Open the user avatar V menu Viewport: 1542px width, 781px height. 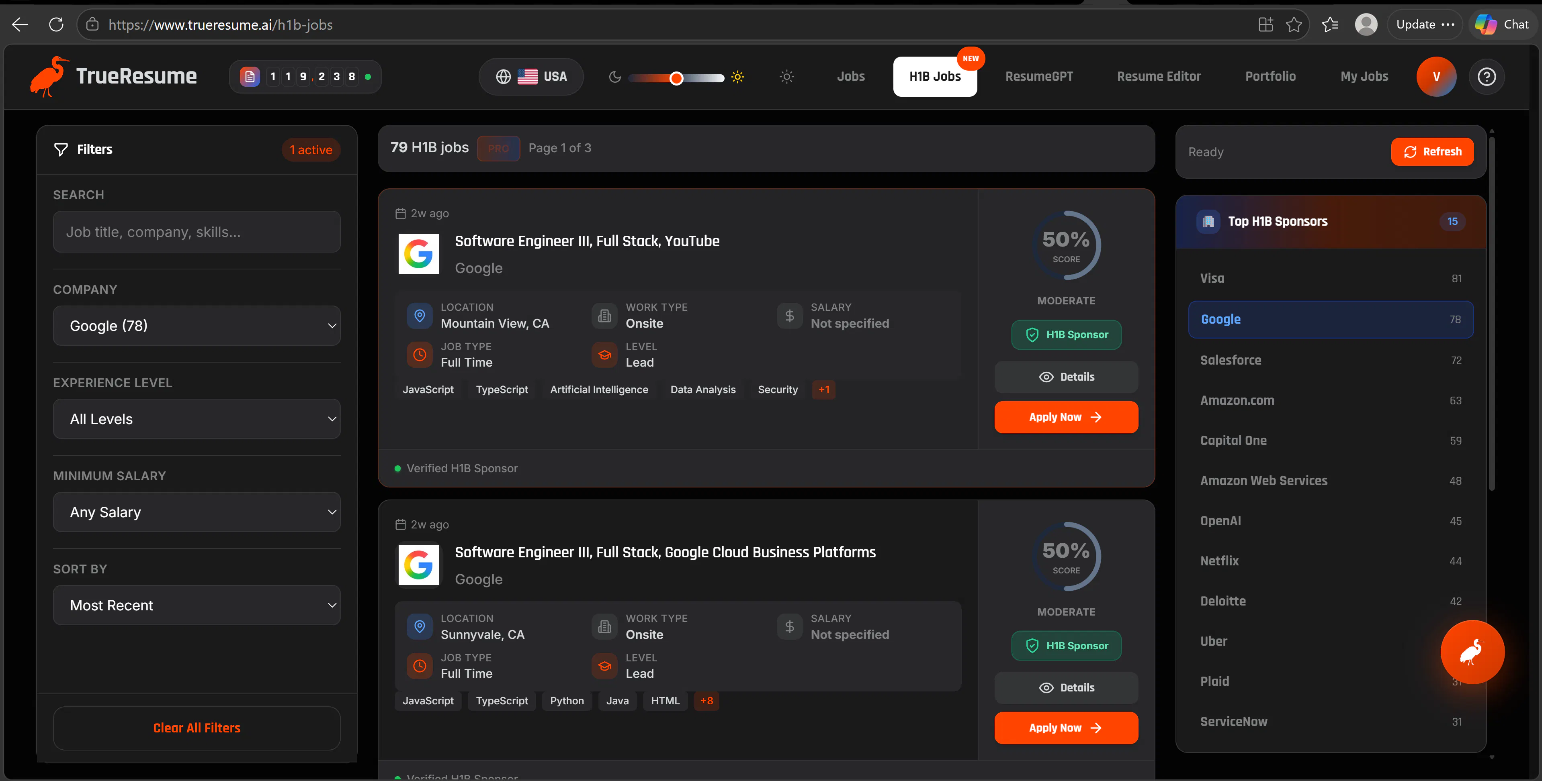point(1436,77)
